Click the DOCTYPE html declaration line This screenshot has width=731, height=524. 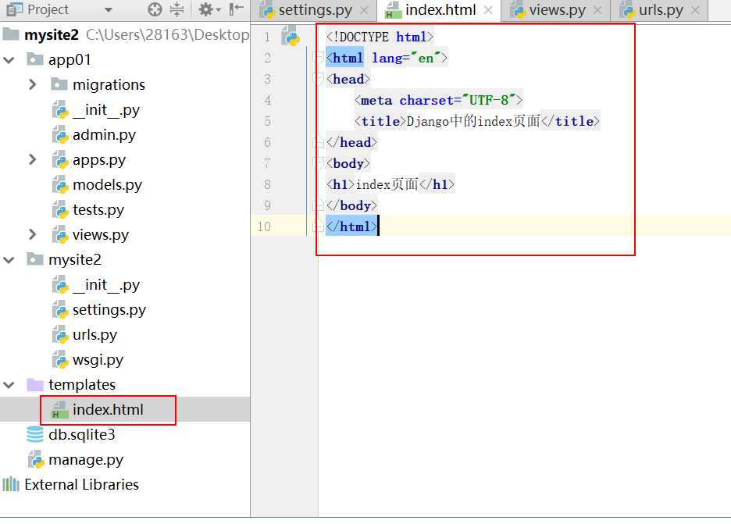379,37
